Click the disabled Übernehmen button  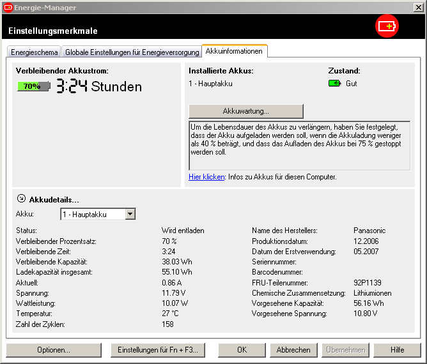[346, 350]
